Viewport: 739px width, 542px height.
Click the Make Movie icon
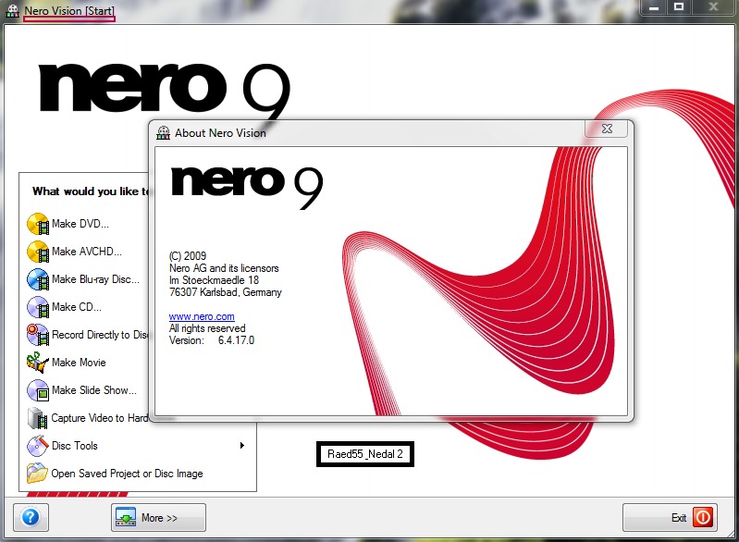(x=38, y=363)
